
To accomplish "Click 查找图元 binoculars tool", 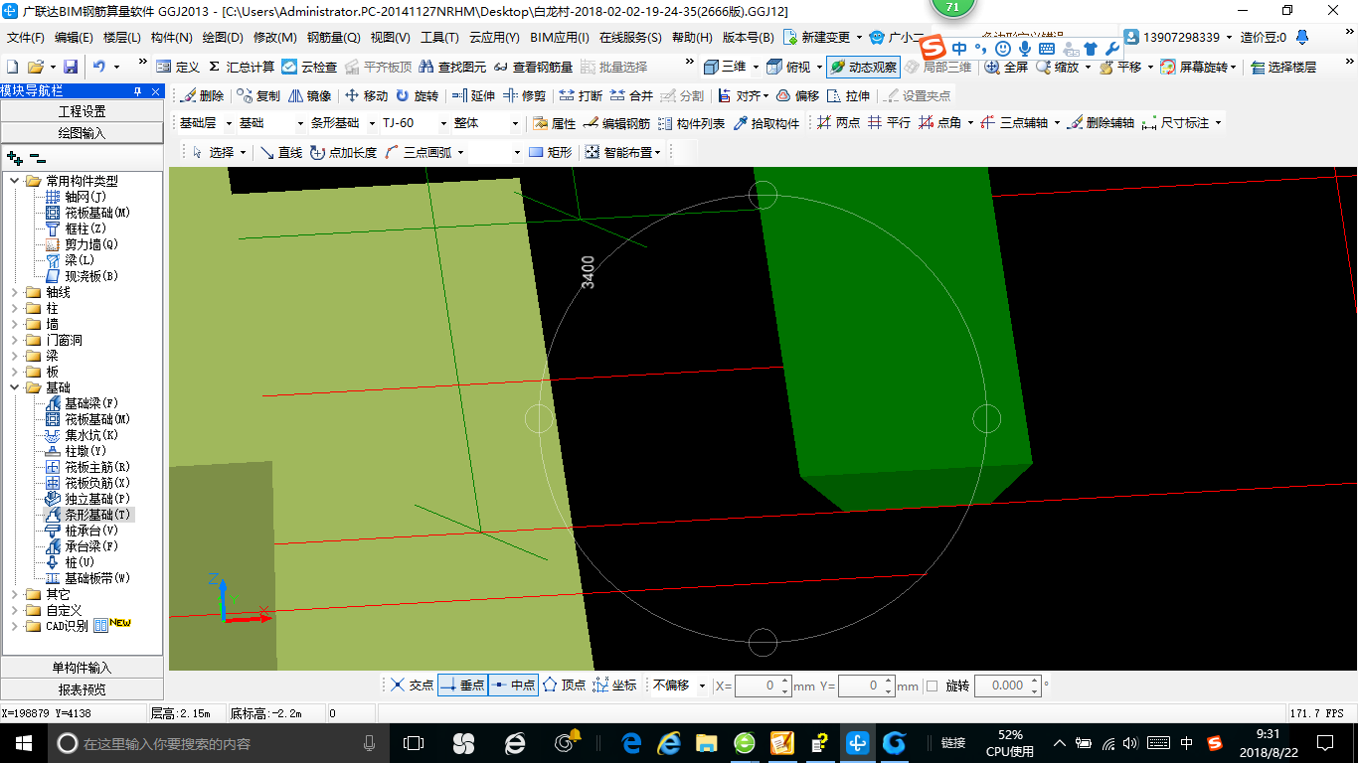I will tap(452, 67).
